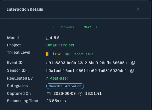152x110 pixels.
Task: Select the Guardrail Activation category tag
Action: [x=65, y=86]
